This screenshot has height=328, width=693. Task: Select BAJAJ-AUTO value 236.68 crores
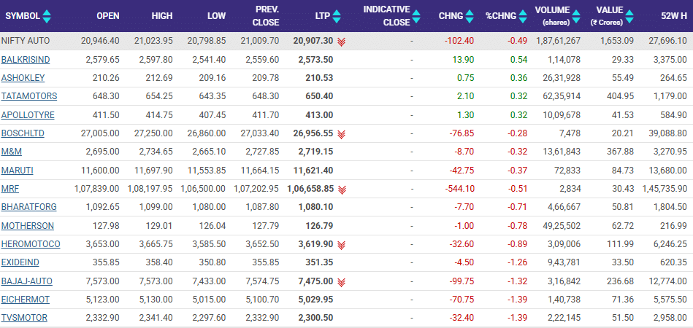coord(621,281)
